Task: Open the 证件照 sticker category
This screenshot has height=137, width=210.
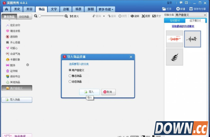Action: [12, 71]
